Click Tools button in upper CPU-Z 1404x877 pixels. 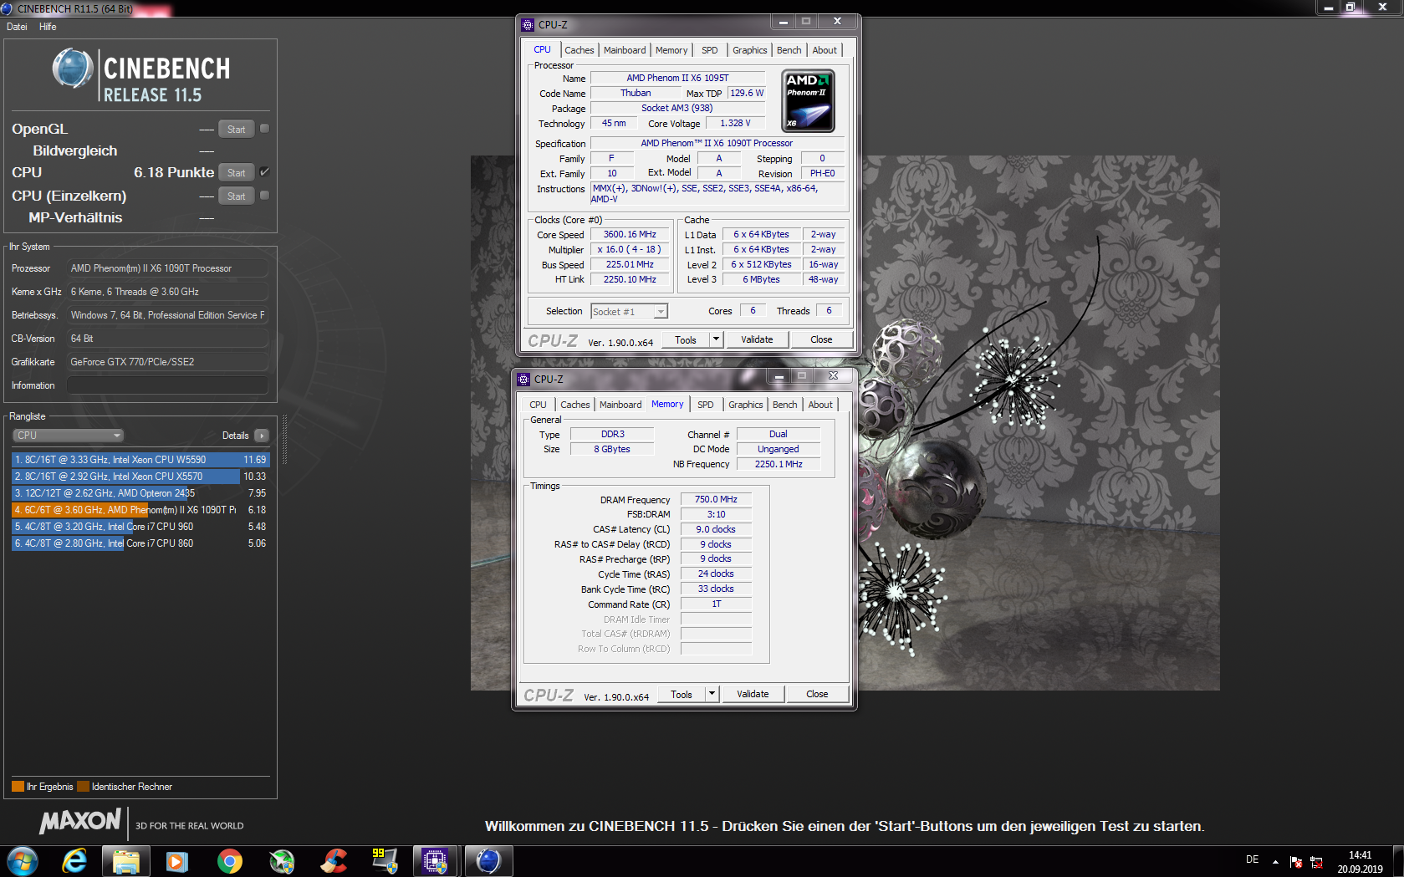coord(686,339)
